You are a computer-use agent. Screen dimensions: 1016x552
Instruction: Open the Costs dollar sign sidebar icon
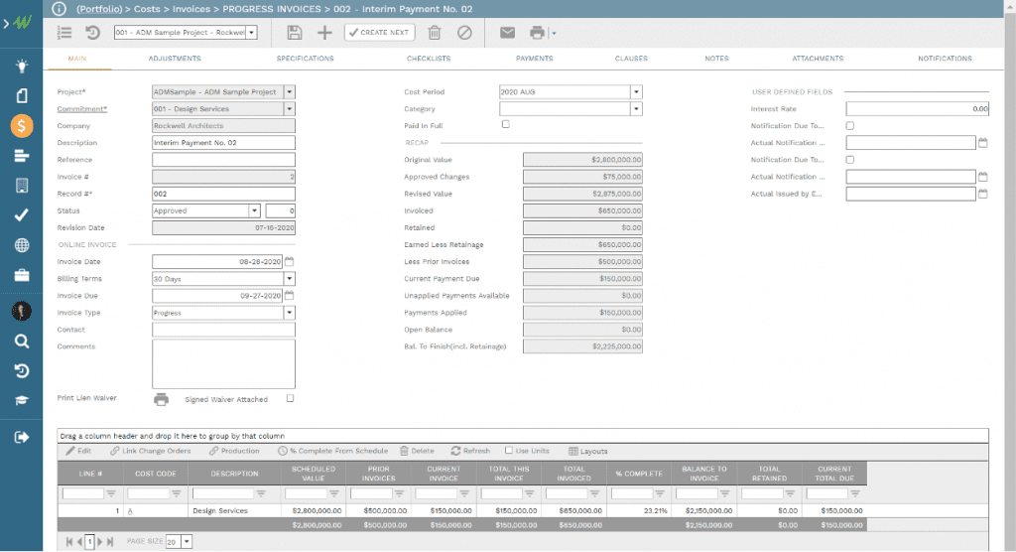tap(22, 126)
